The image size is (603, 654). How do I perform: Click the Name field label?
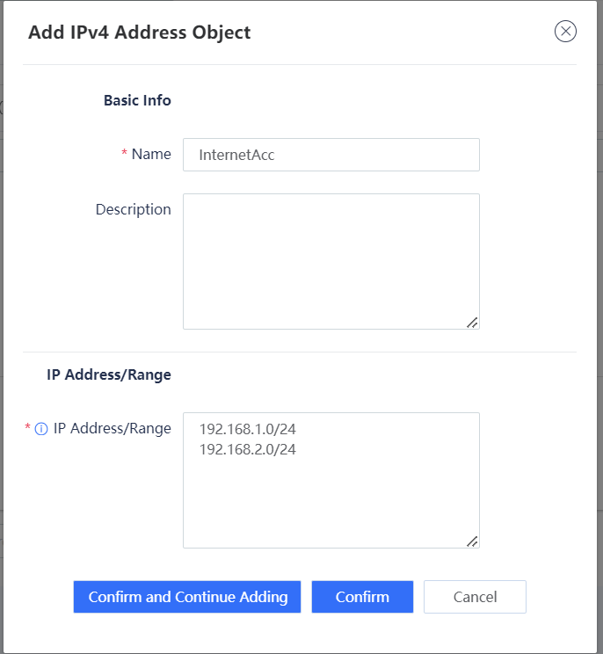pos(151,155)
